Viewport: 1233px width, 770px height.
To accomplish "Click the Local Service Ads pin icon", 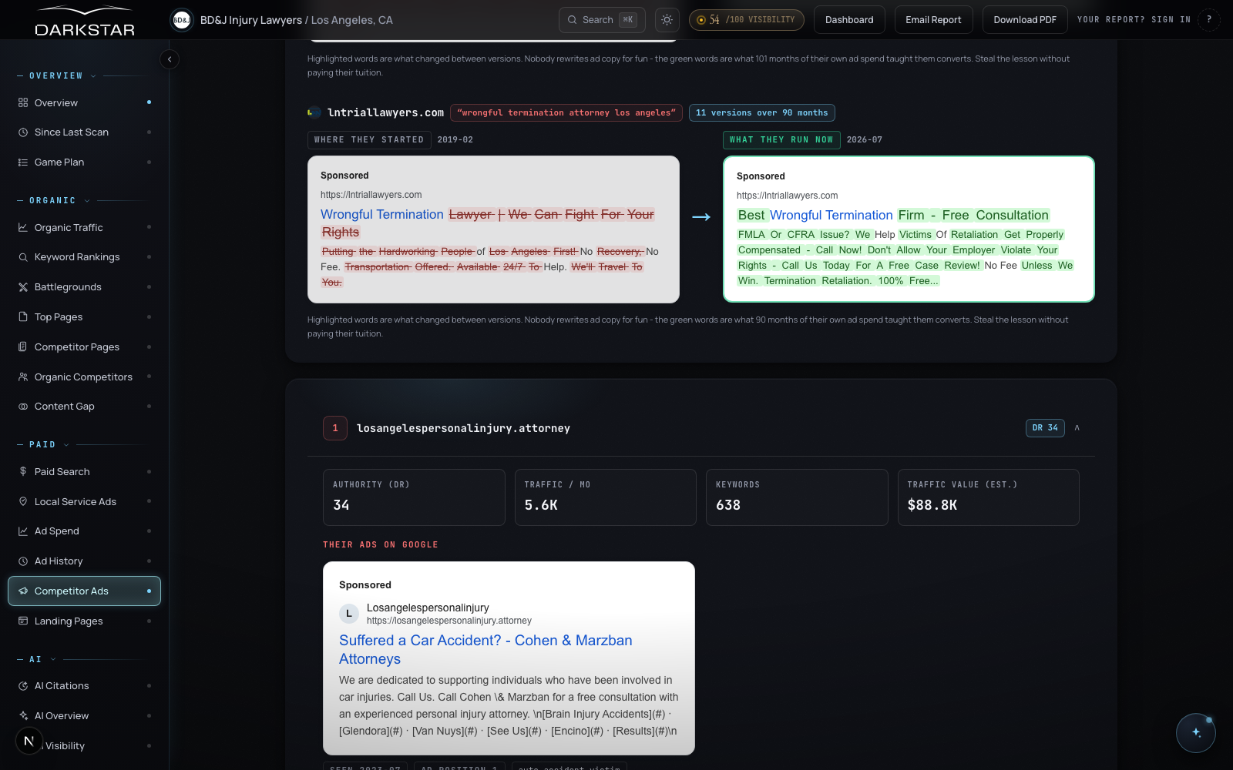I will 23,501.
